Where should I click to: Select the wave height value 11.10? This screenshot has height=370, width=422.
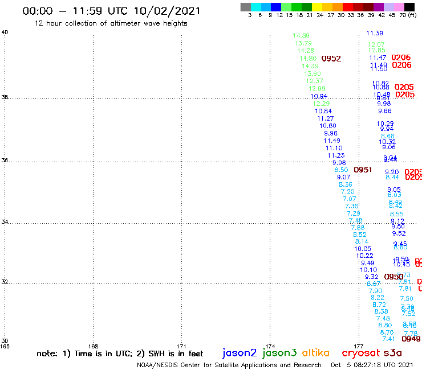tap(334, 148)
